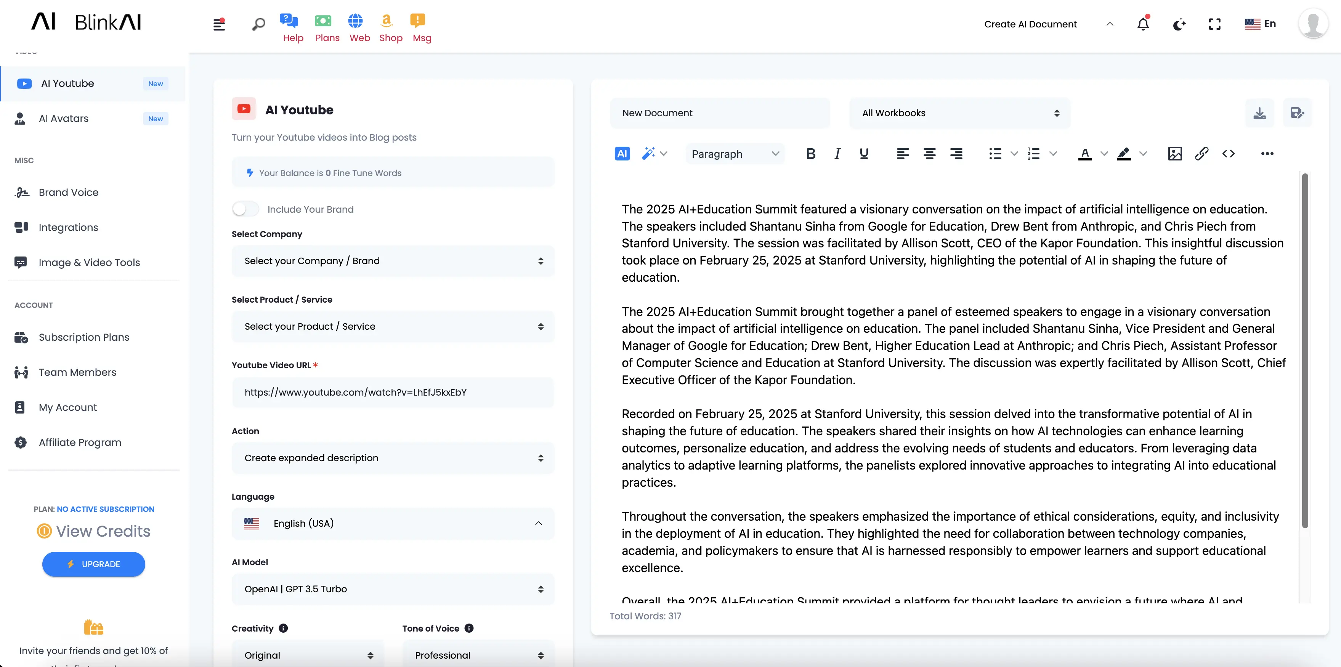Open notifications bell icon
Image resolution: width=1341 pixels, height=667 pixels.
tap(1143, 24)
